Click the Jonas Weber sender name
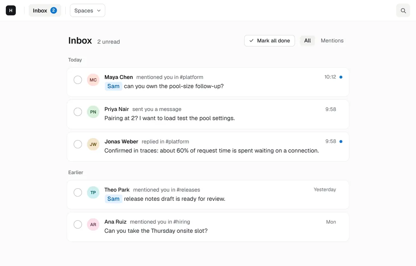This screenshot has height=266, width=416. click(121, 141)
